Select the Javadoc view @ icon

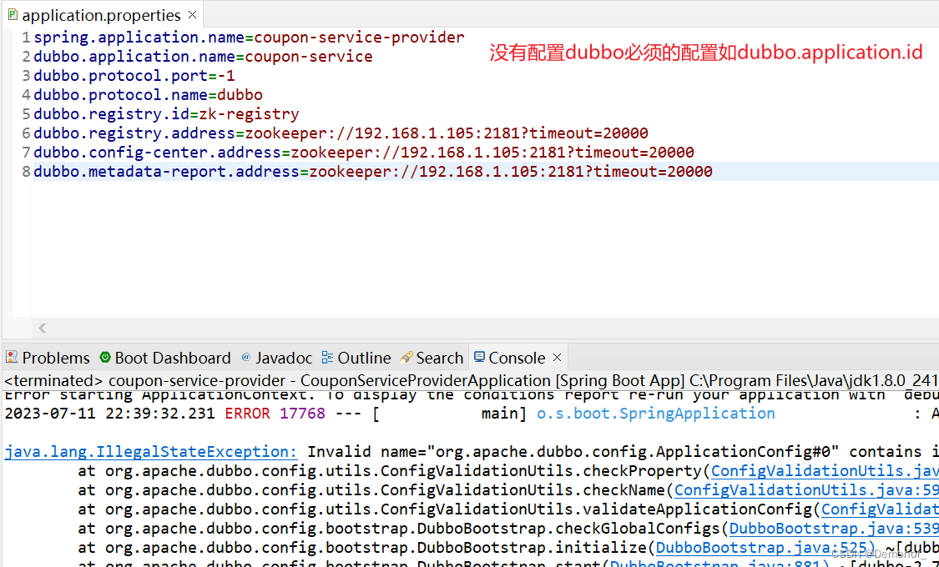[245, 357]
